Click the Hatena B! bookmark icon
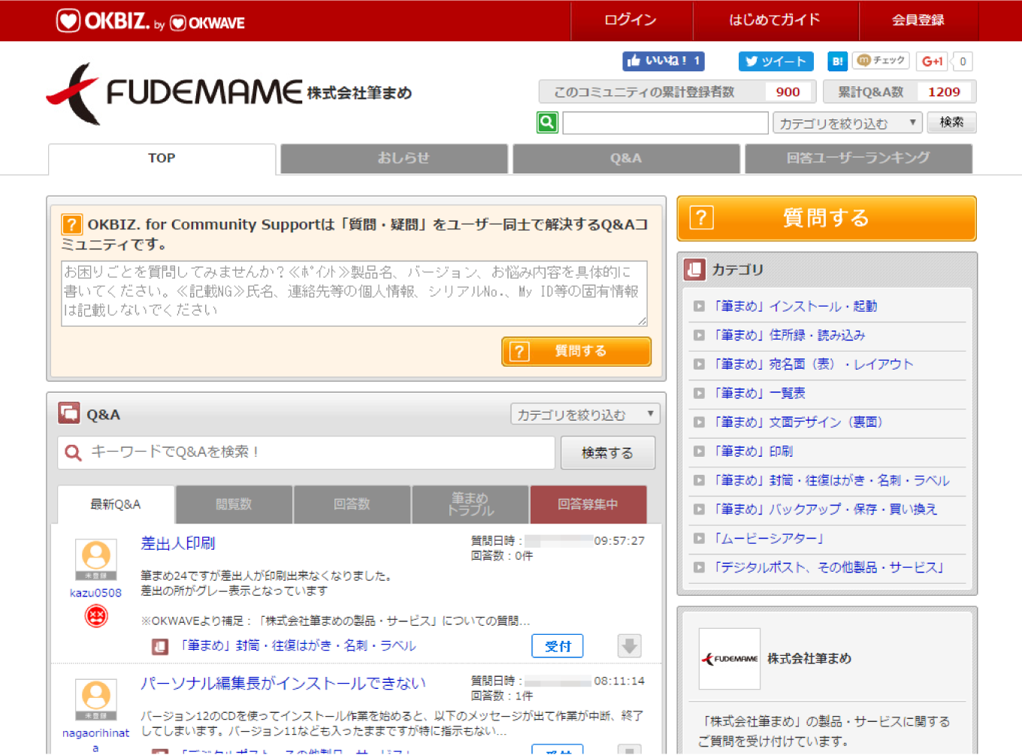 tap(837, 61)
